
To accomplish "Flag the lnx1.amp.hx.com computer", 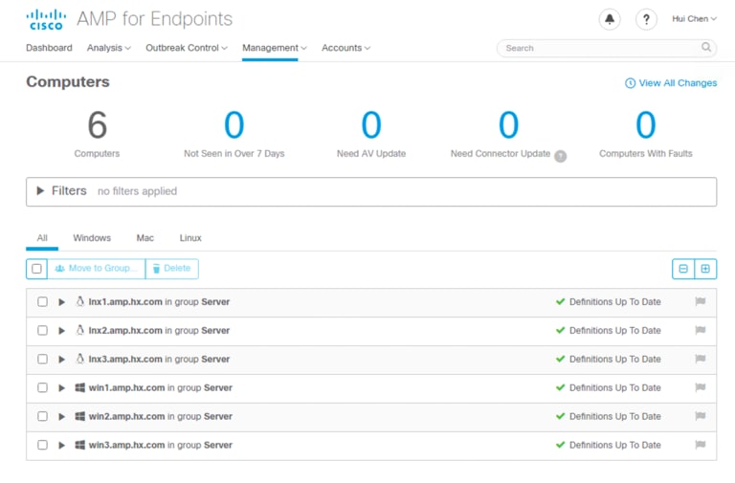I will pyautogui.click(x=701, y=301).
